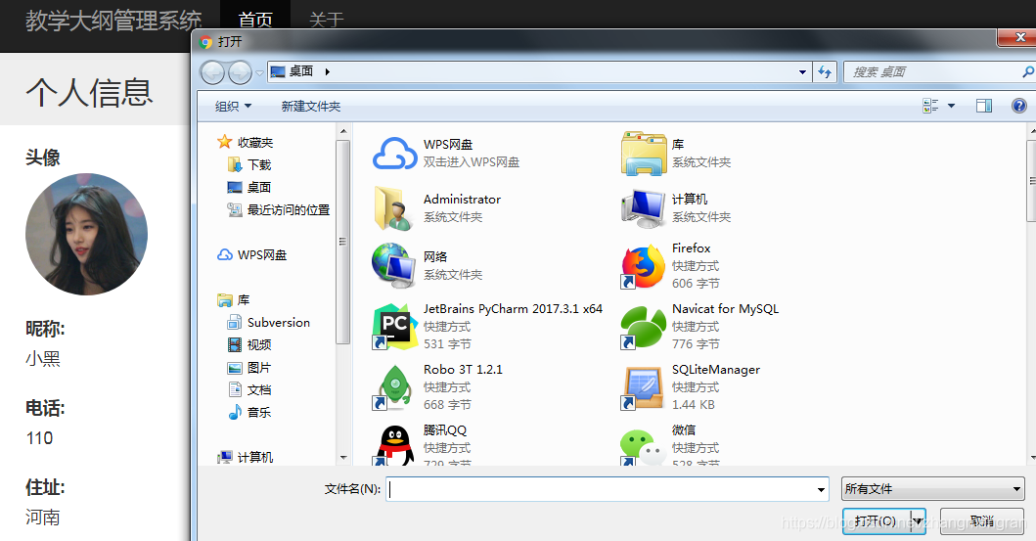1036x541 pixels.
Task: Click the 桌面 breadcrumb arrow
Action: [327, 71]
